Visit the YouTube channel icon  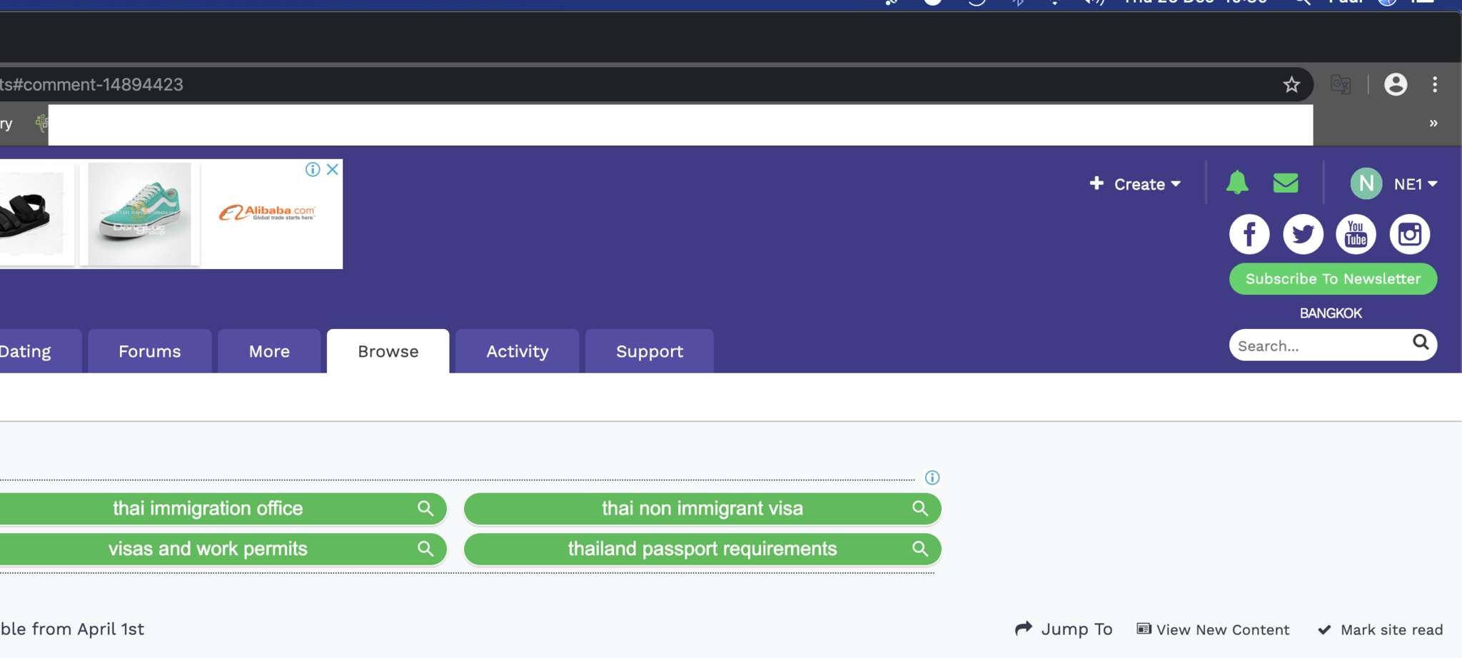coord(1356,234)
